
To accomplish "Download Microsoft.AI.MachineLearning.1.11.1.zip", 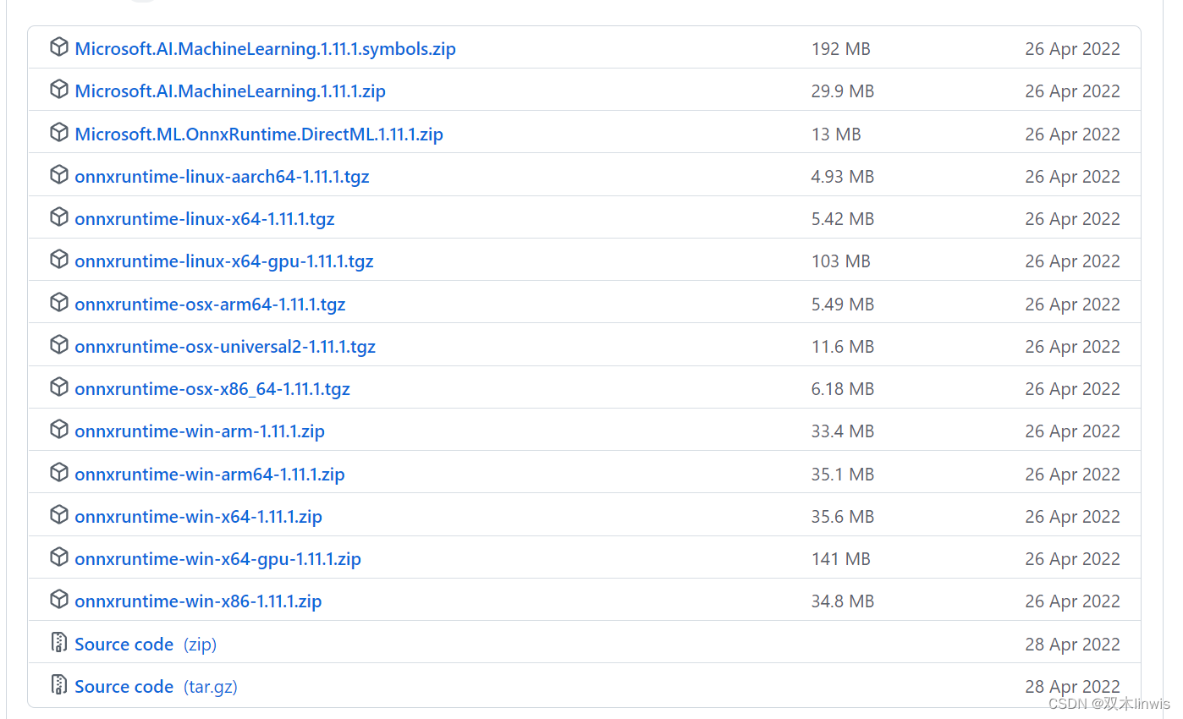I will (230, 91).
